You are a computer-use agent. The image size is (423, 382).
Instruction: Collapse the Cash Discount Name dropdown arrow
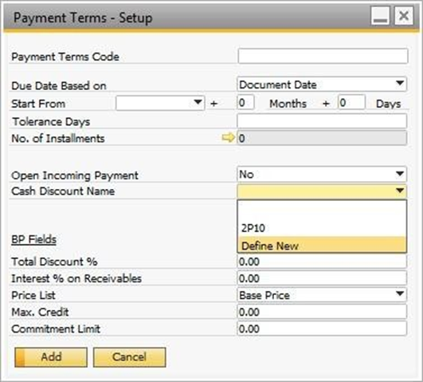coord(400,191)
